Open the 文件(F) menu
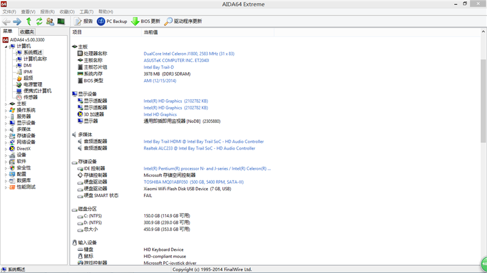 pos(9,12)
